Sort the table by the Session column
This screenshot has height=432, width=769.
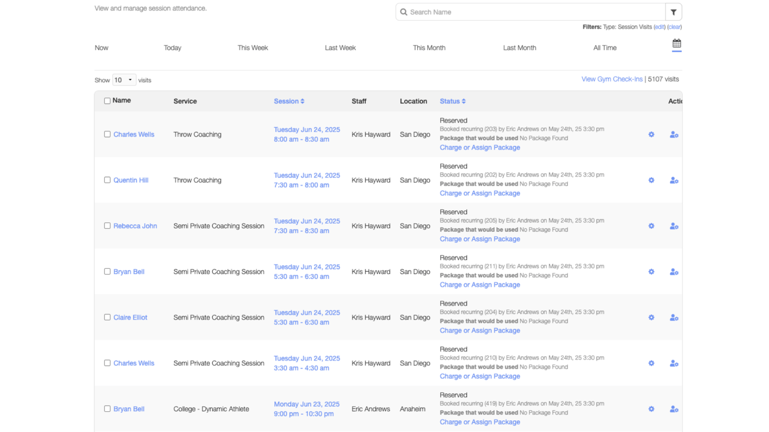click(289, 101)
